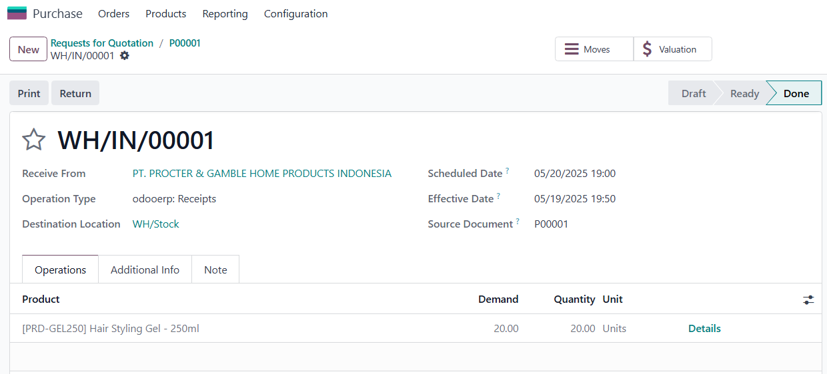Go to Requests for Quotation breadcrumb

tap(102, 43)
